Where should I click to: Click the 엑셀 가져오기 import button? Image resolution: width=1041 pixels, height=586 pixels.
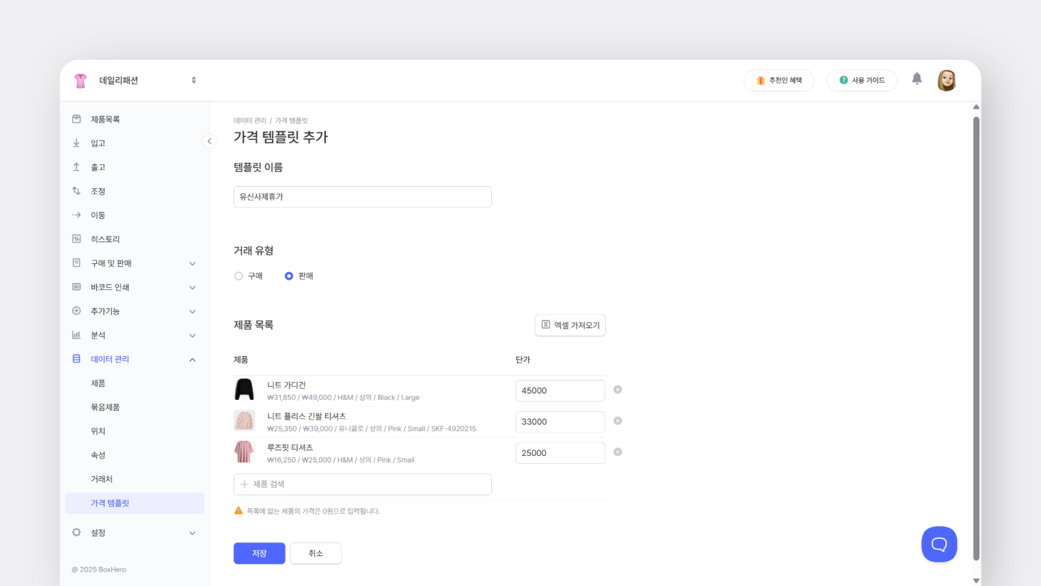[570, 325]
